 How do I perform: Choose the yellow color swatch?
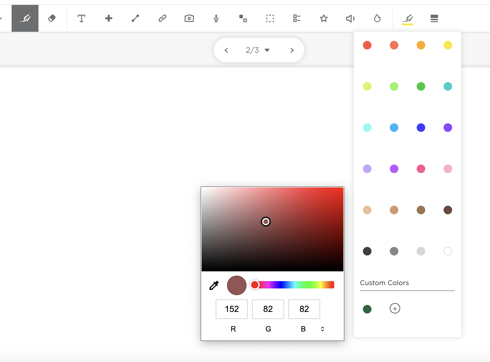pyautogui.click(x=448, y=45)
